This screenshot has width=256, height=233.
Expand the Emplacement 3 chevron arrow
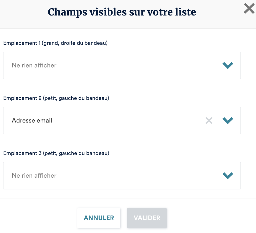tap(228, 176)
